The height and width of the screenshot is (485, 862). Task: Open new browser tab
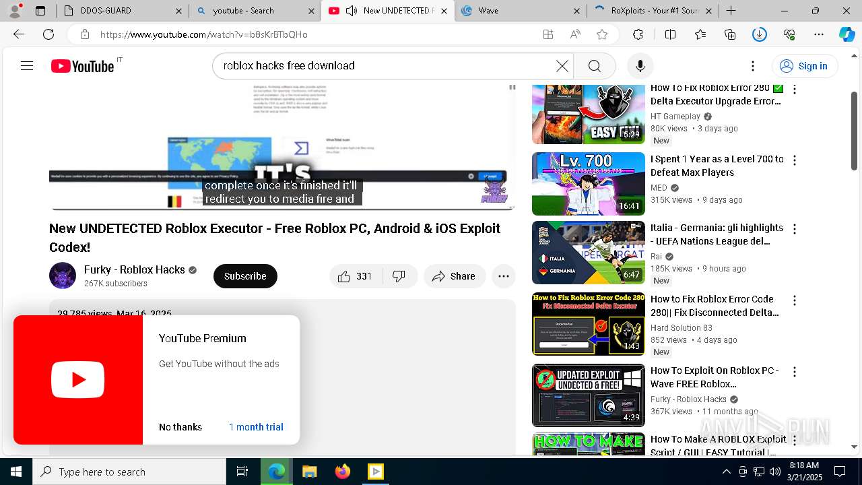pyautogui.click(x=731, y=11)
